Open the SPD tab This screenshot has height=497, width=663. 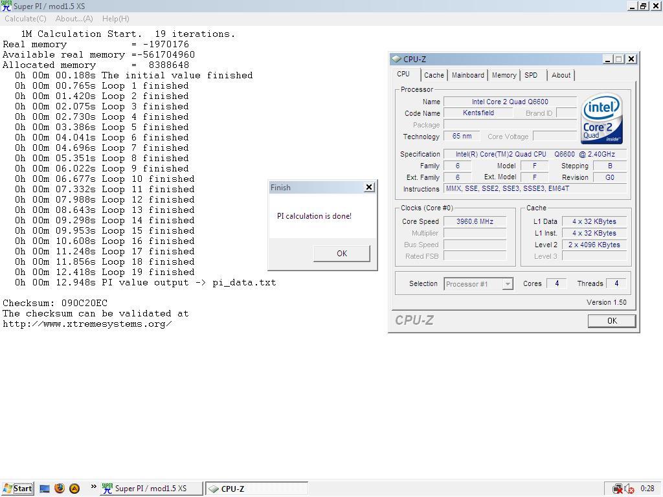tap(531, 75)
